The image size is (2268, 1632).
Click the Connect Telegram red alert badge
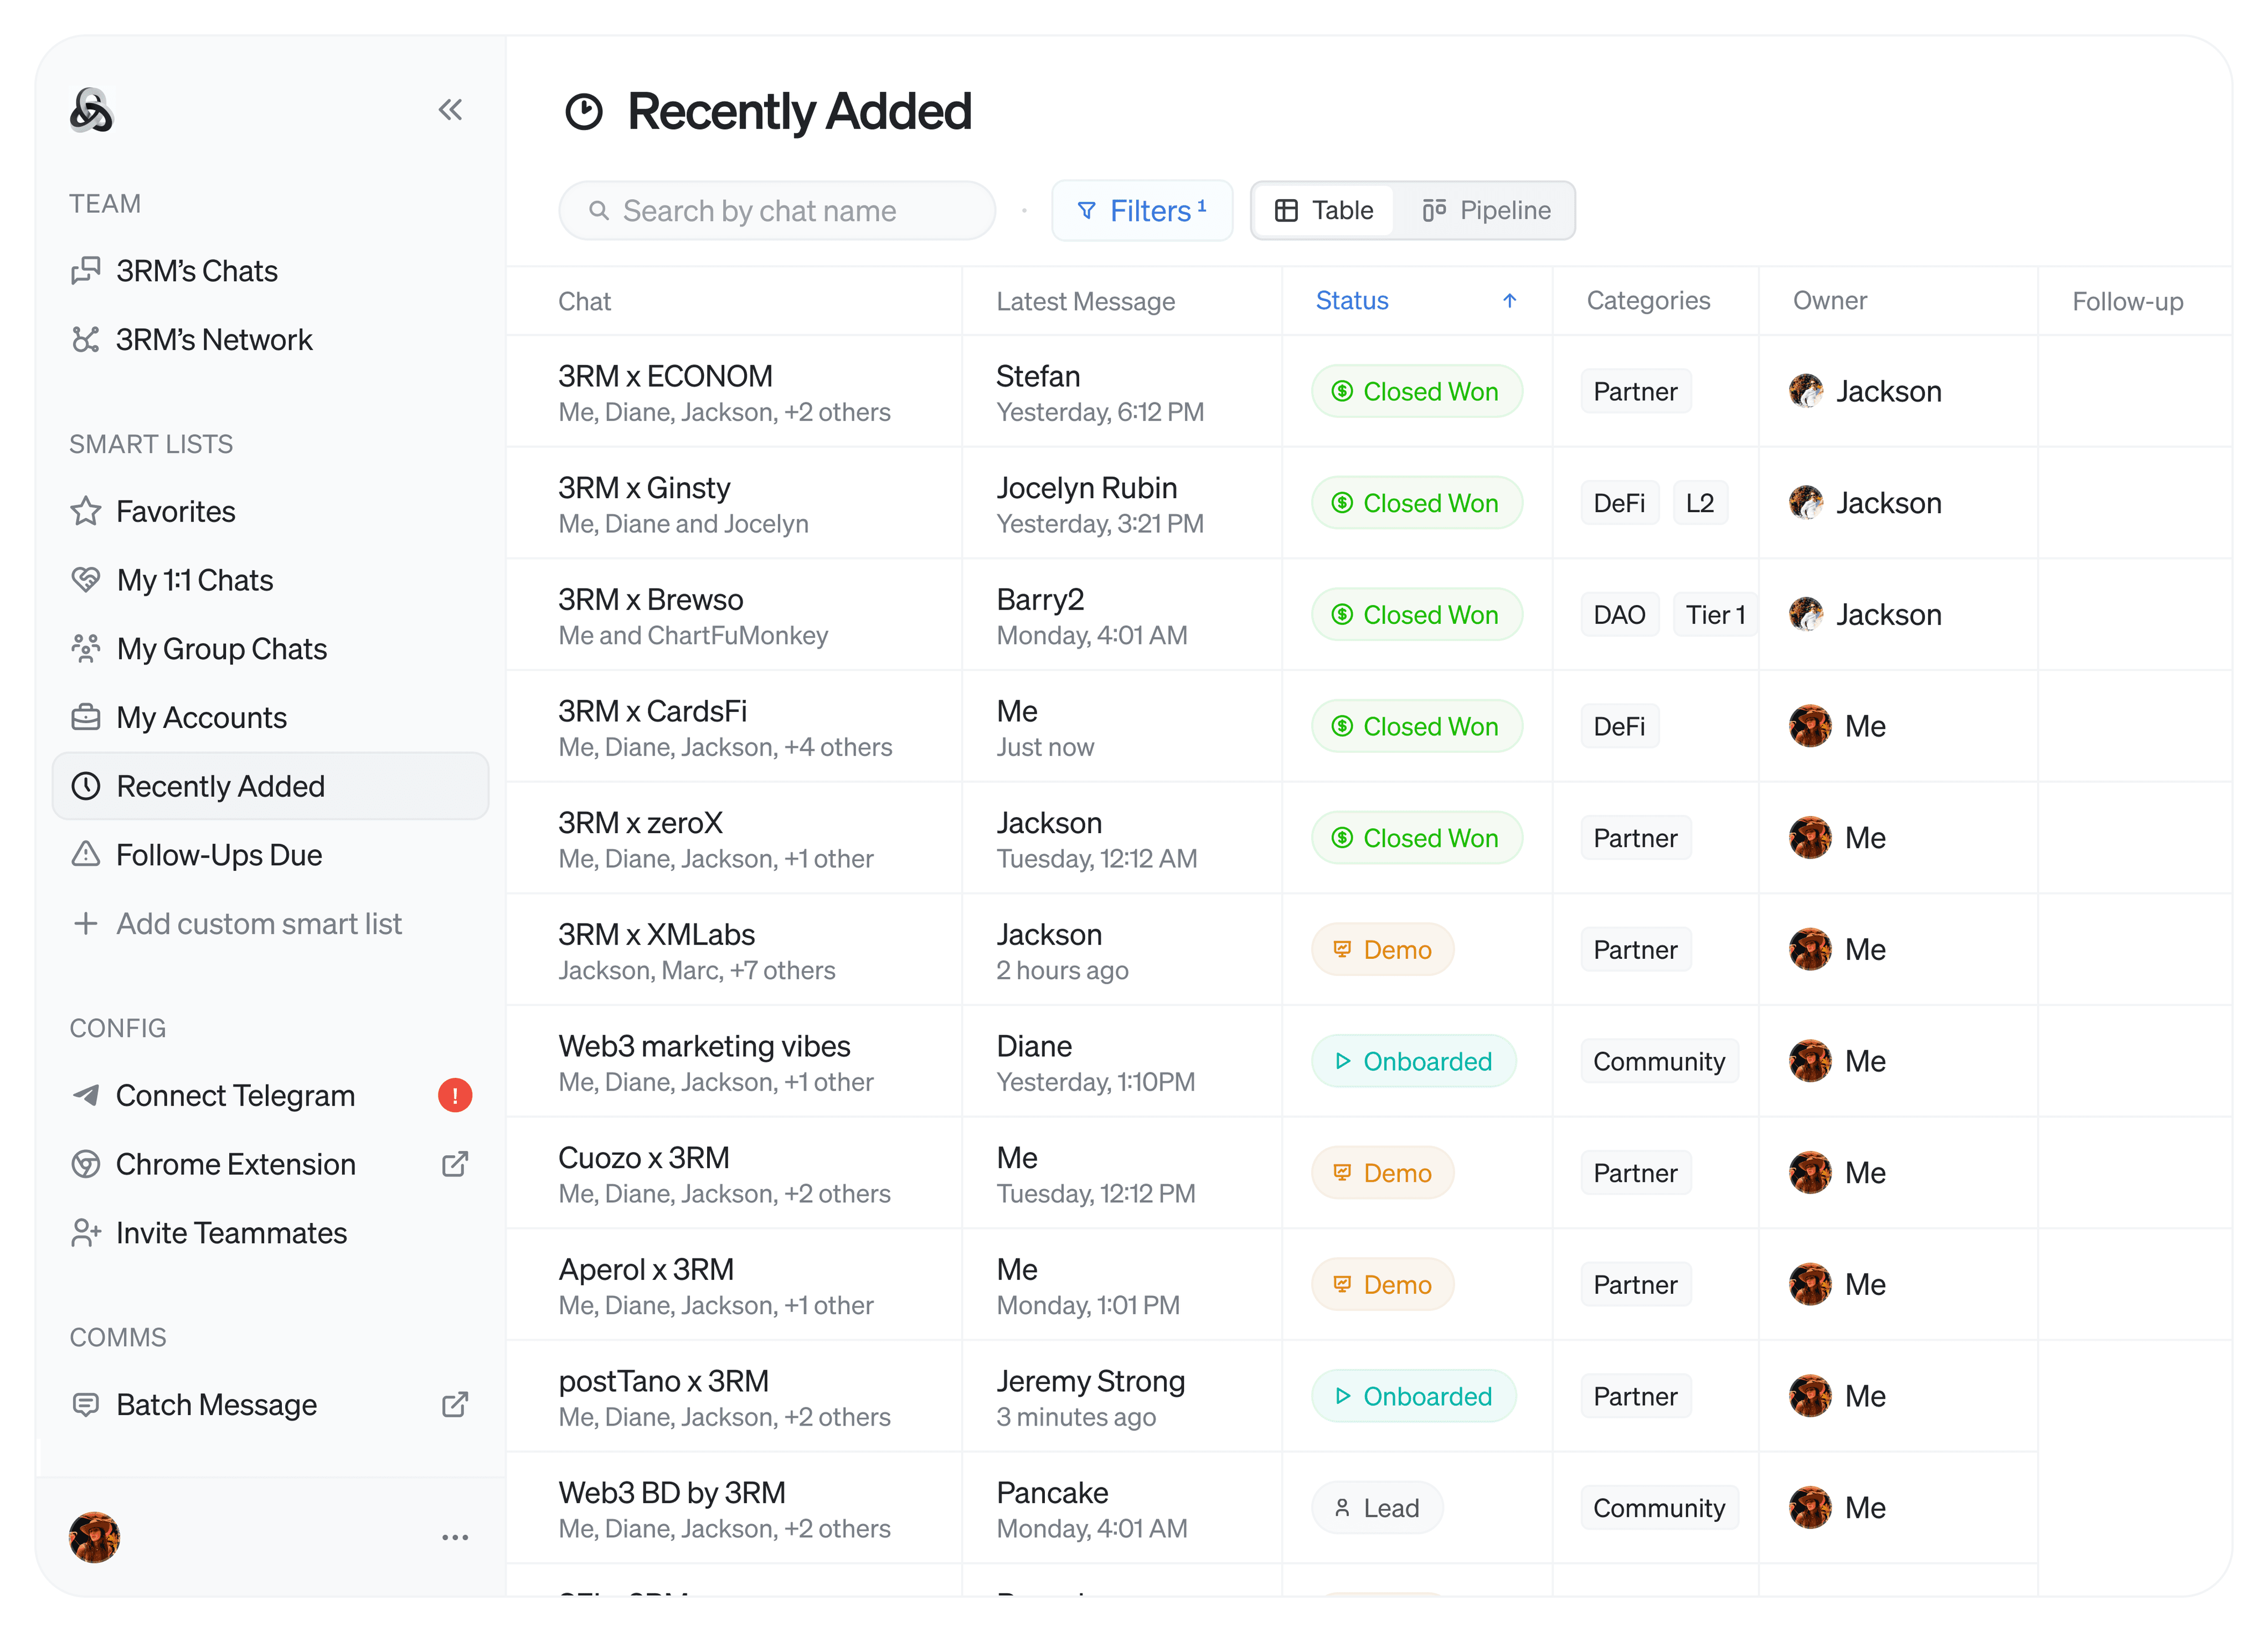pyautogui.click(x=455, y=1095)
